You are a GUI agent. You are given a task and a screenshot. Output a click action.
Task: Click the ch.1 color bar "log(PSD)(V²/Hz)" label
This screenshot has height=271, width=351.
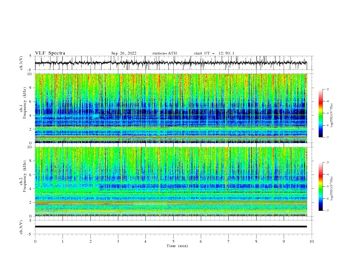(332, 116)
